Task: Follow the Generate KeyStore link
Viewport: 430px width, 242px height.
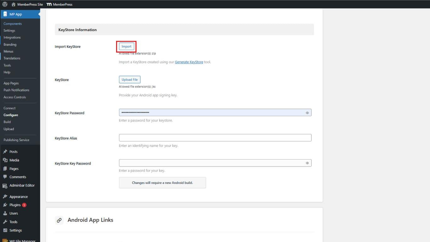Action: click(x=189, y=62)
